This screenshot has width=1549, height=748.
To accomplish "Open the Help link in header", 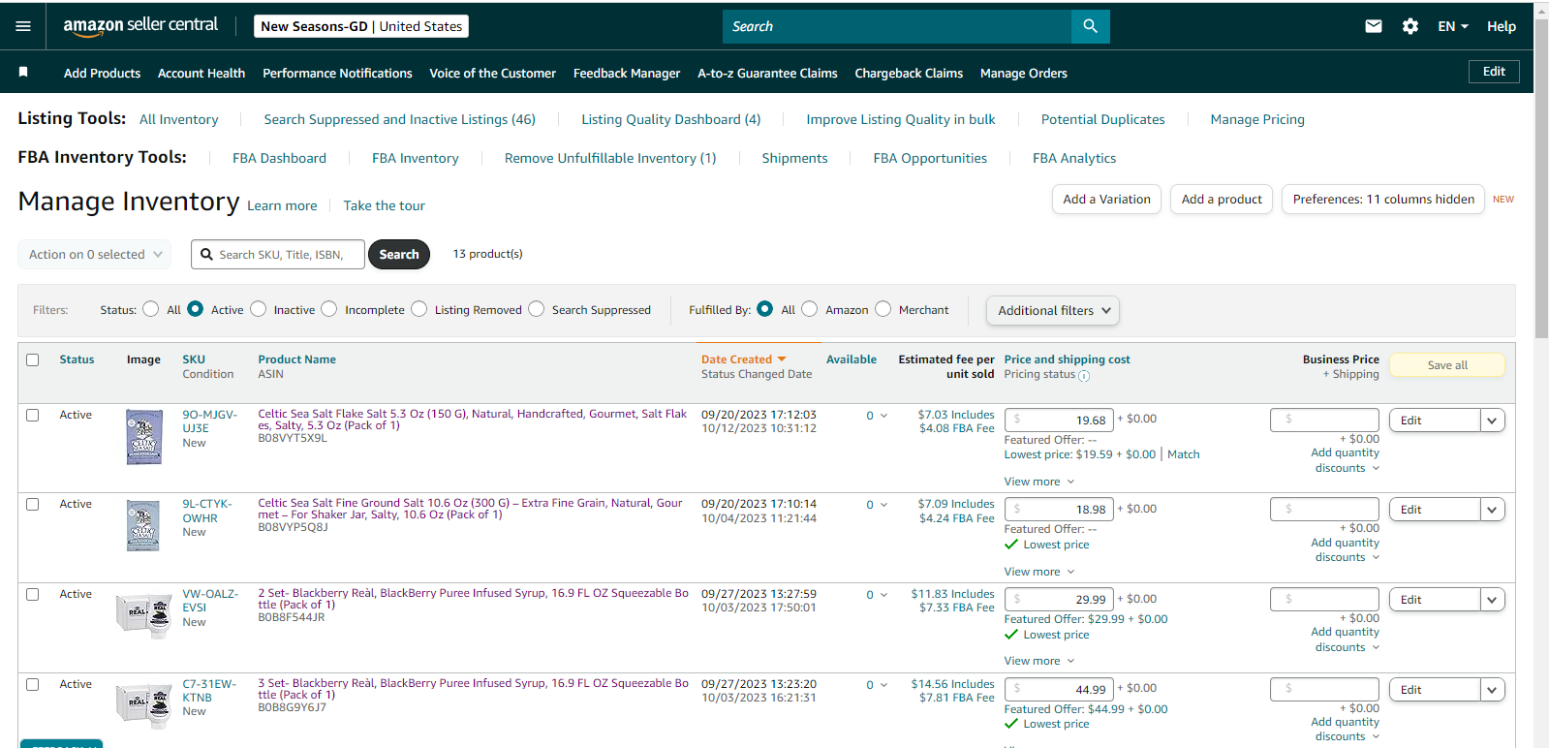I will (1502, 26).
